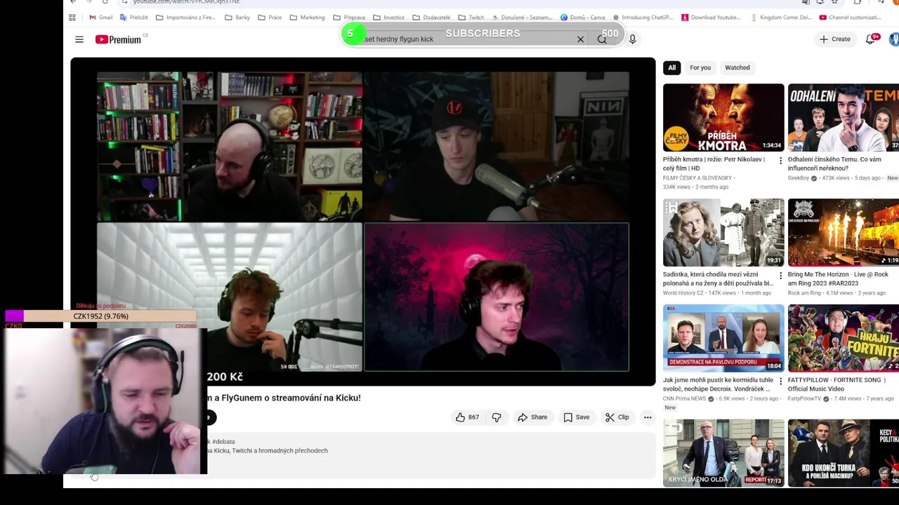Viewport: 899px width, 505px height.
Task: Open Demonstrace na Pavlovu podporu thumbnail
Action: tap(723, 338)
